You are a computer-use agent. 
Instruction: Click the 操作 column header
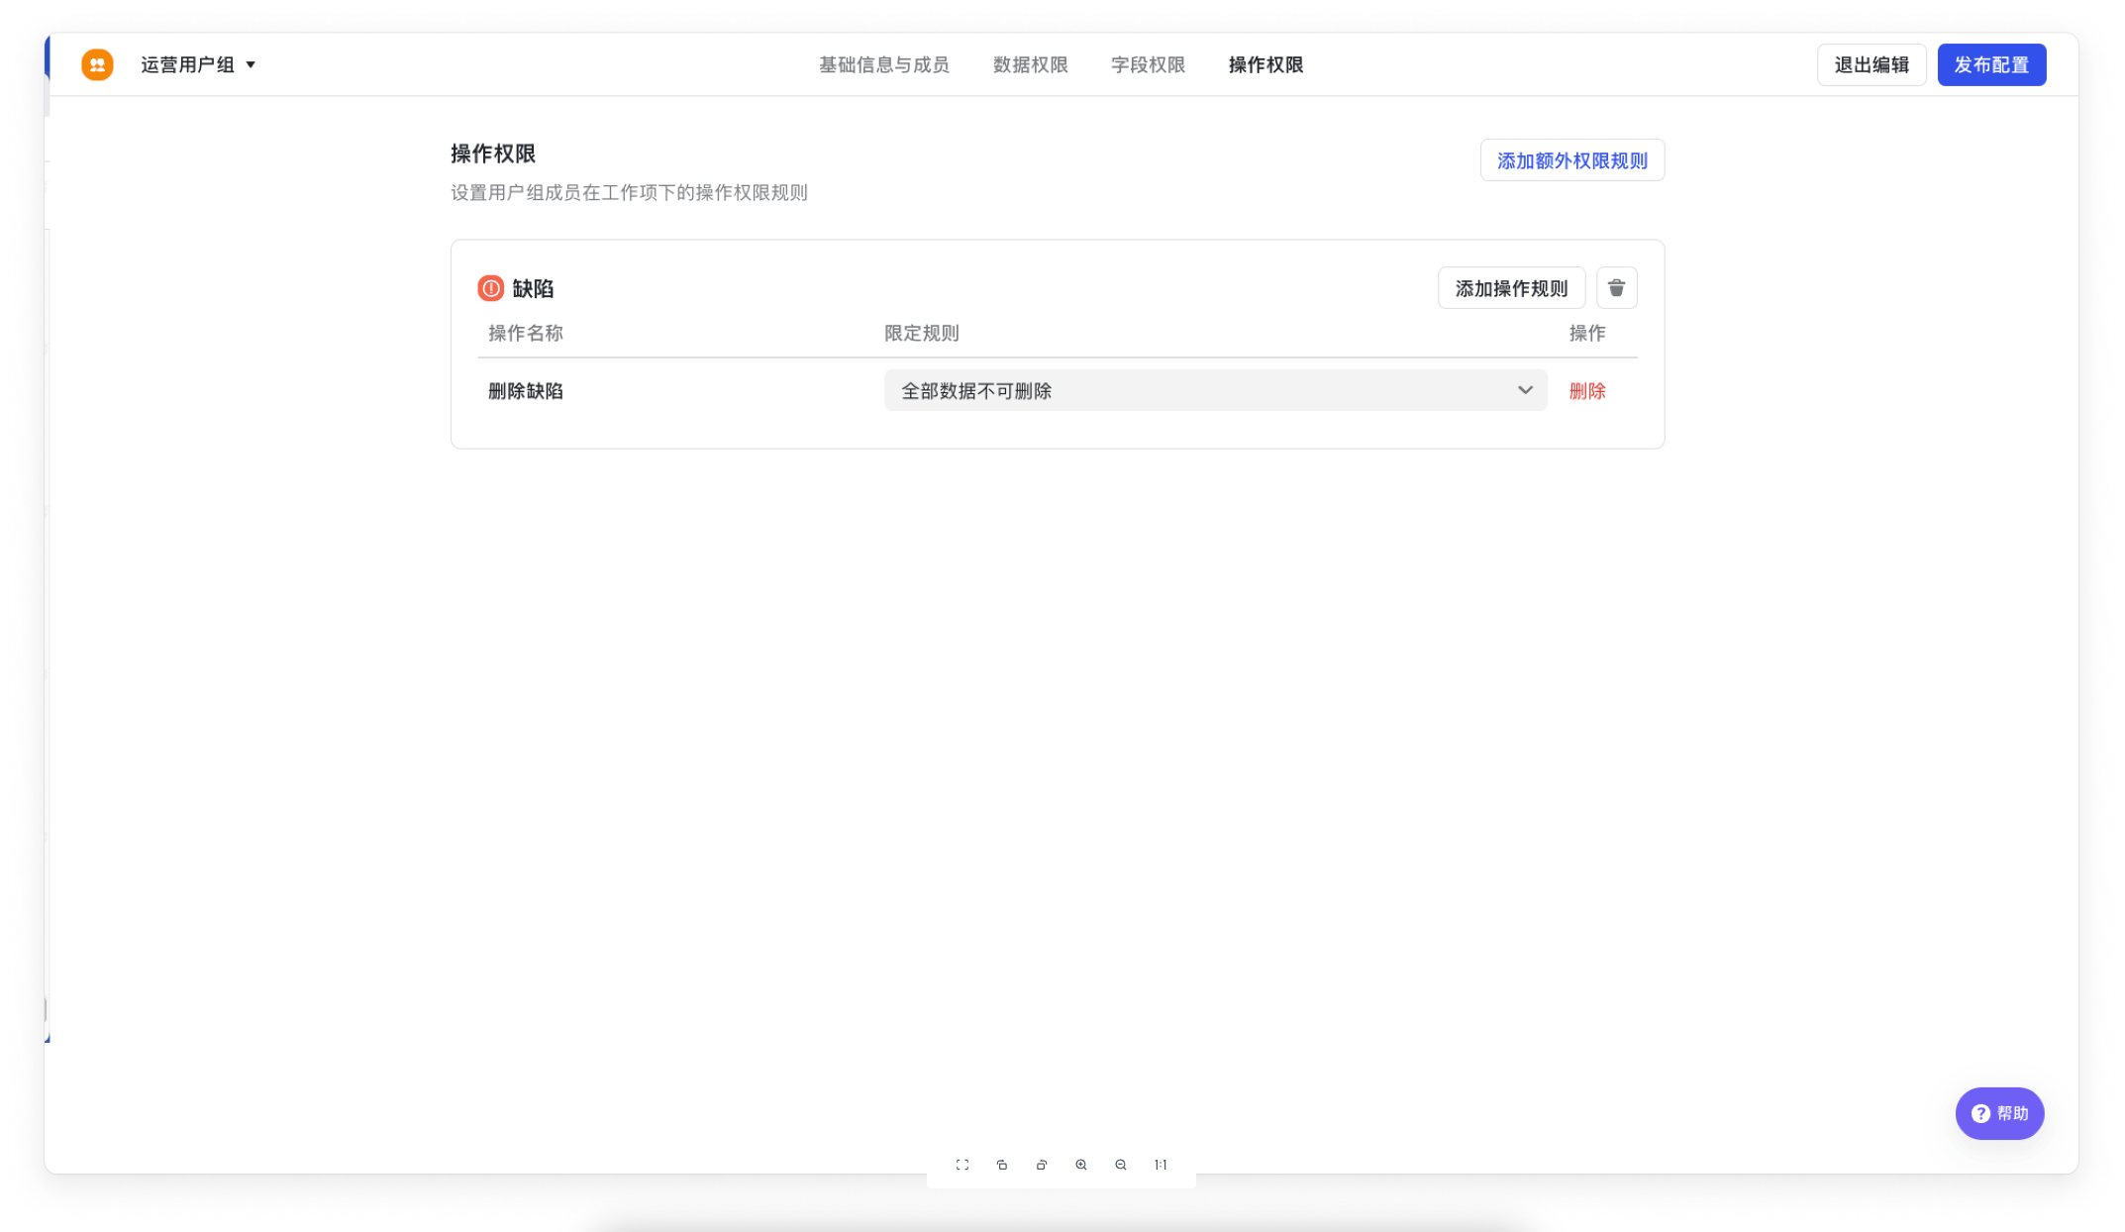coord(1586,333)
